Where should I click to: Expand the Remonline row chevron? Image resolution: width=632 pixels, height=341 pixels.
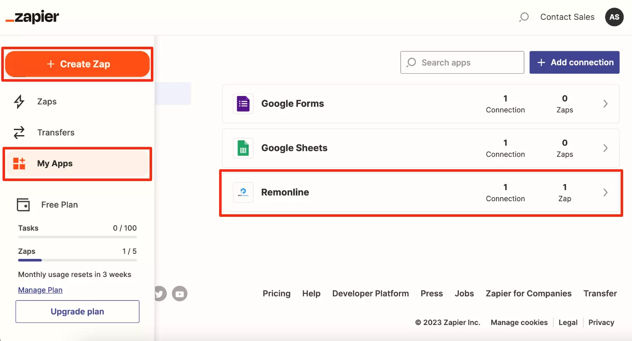tap(605, 192)
